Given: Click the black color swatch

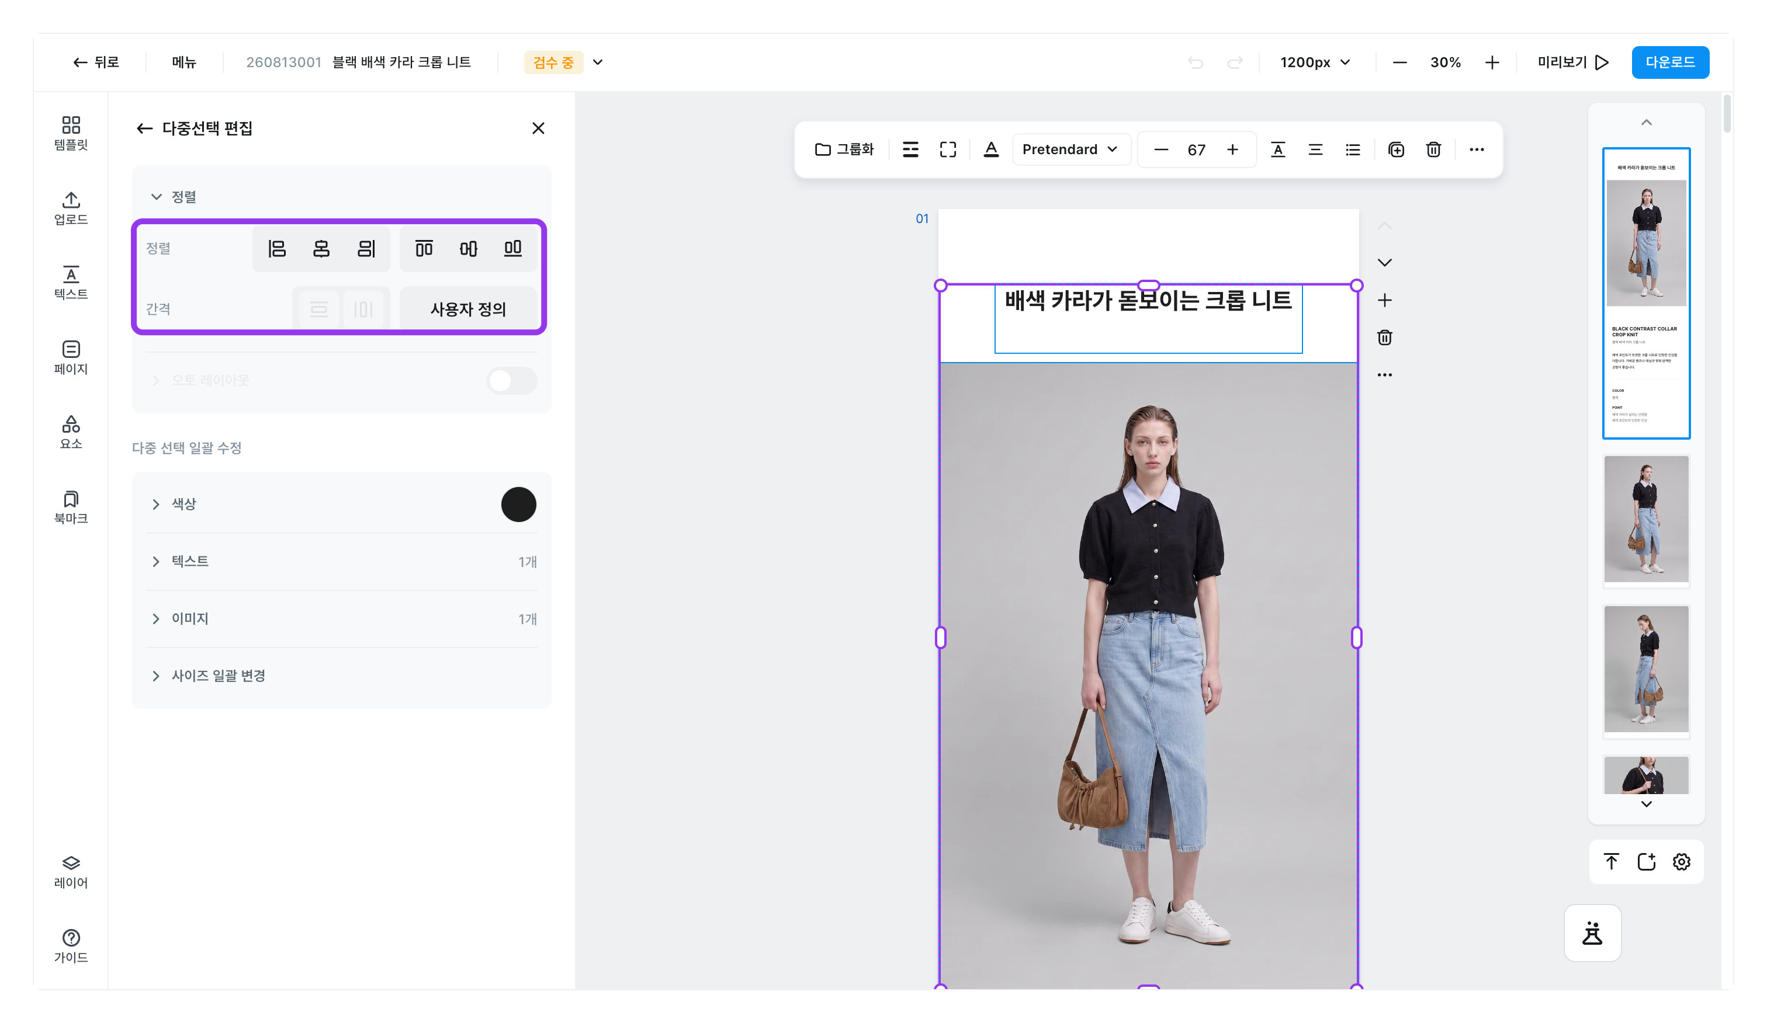Looking at the screenshot, I should pyautogui.click(x=519, y=504).
